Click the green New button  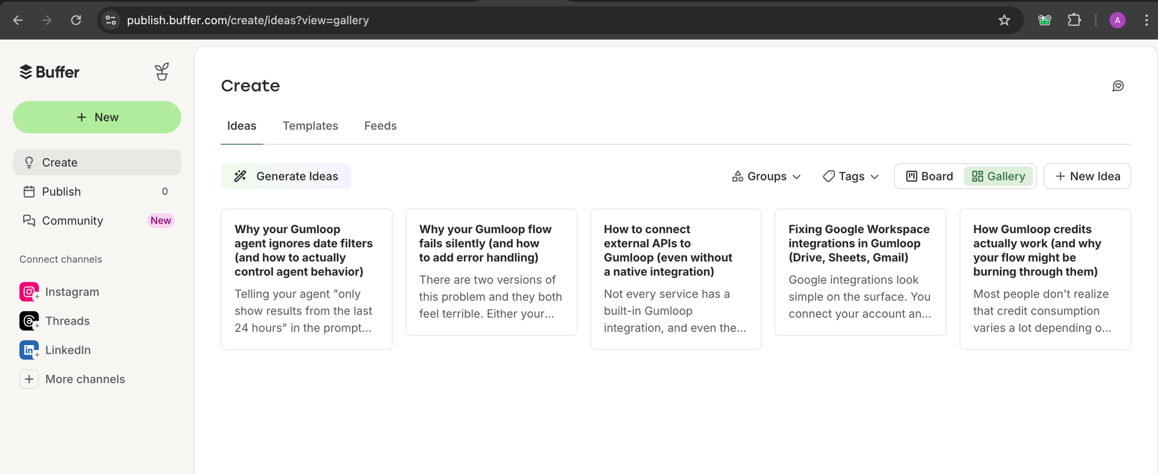[97, 117]
